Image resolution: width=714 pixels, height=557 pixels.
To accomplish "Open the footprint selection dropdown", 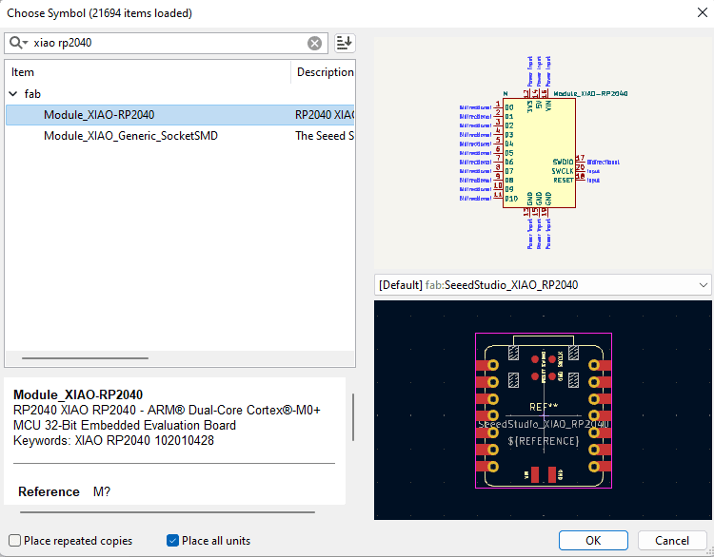I will coord(703,285).
